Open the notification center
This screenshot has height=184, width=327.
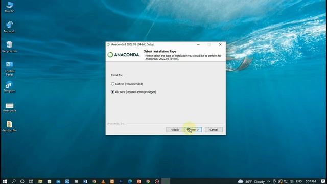323,181
